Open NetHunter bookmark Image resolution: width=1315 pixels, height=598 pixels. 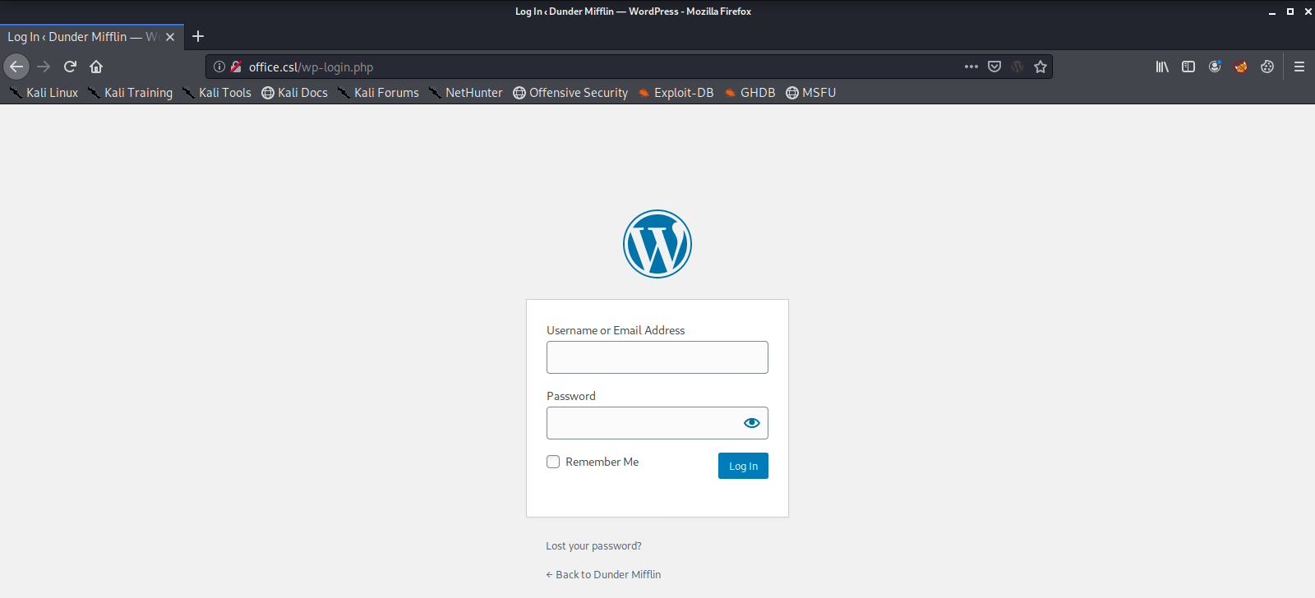coord(465,93)
